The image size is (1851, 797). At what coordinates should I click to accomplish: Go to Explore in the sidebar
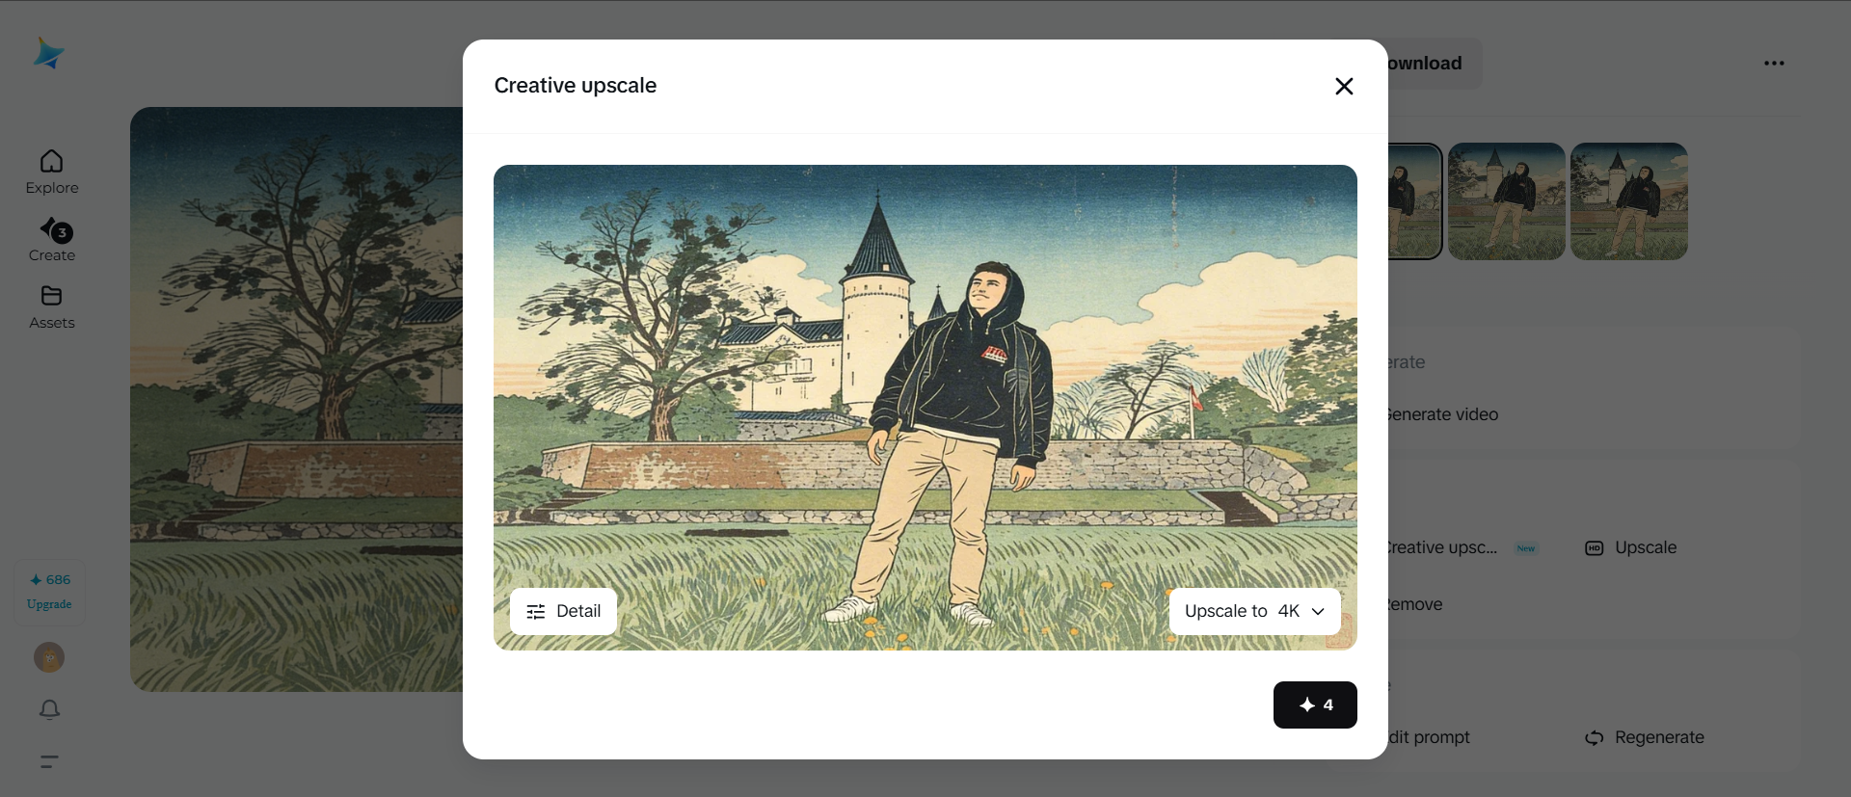52,173
